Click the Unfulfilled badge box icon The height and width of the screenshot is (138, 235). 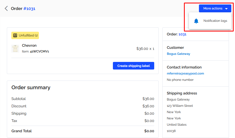[15, 35]
